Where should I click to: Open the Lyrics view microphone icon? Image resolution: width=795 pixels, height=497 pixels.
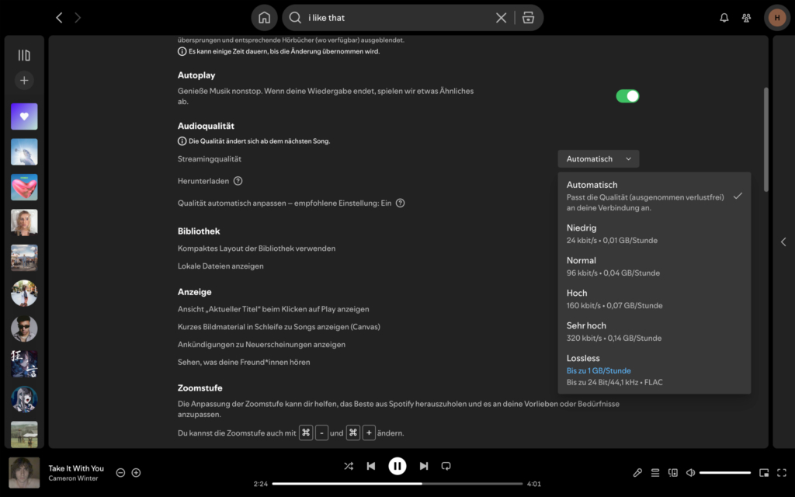click(x=637, y=472)
